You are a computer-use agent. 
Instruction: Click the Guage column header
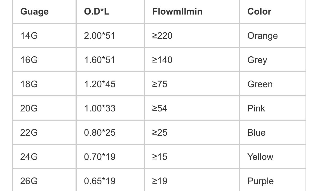tap(34, 11)
